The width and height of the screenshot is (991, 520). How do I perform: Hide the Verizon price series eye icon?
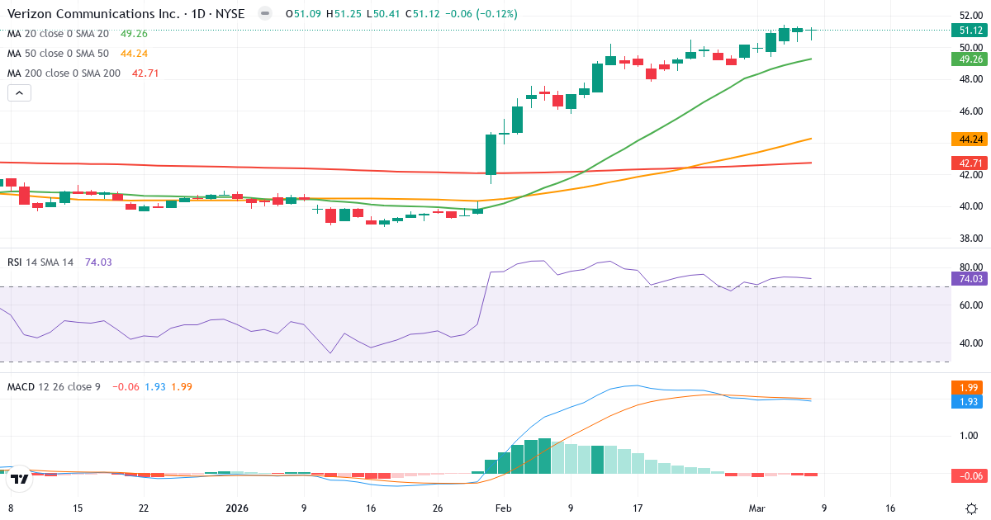(263, 13)
